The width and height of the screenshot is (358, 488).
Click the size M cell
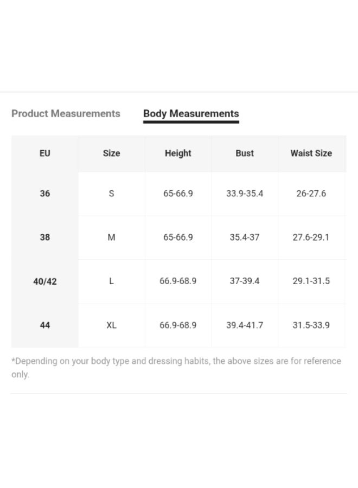point(111,237)
